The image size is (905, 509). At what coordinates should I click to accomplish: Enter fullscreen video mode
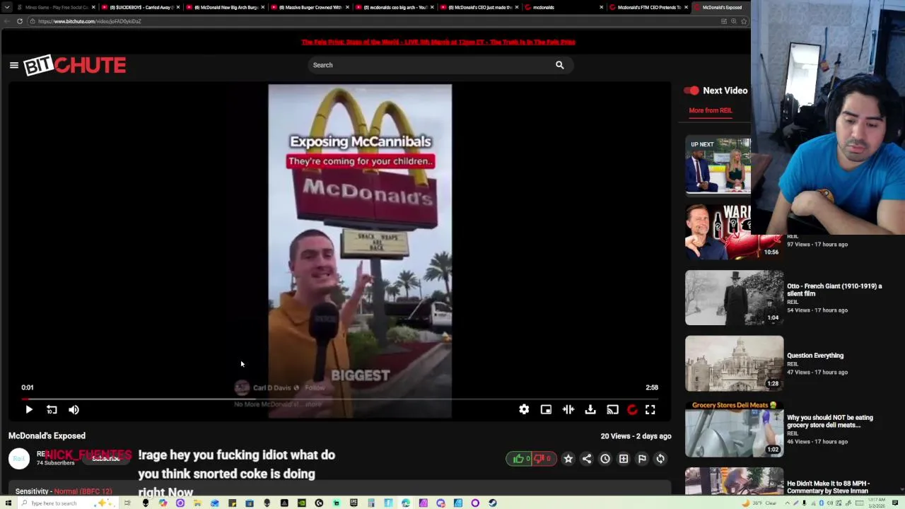[650, 409]
